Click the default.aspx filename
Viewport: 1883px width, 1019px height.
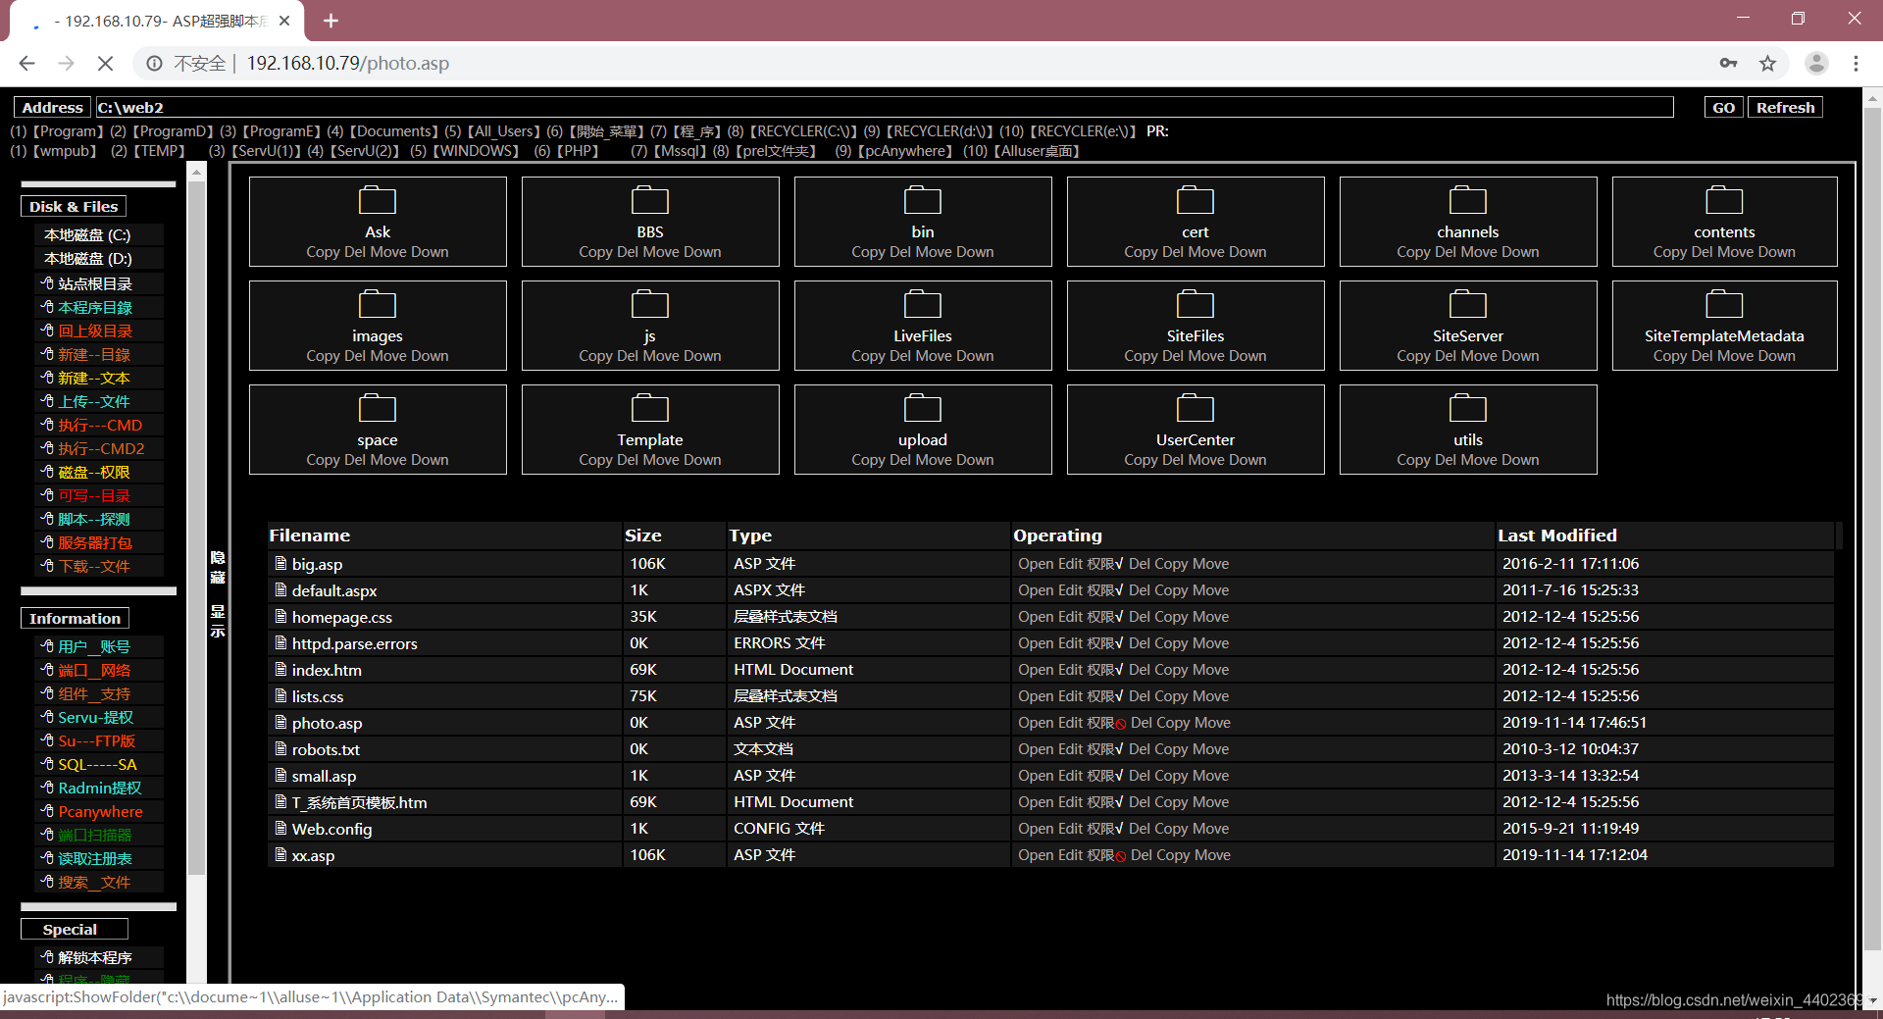[x=334, y=590]
